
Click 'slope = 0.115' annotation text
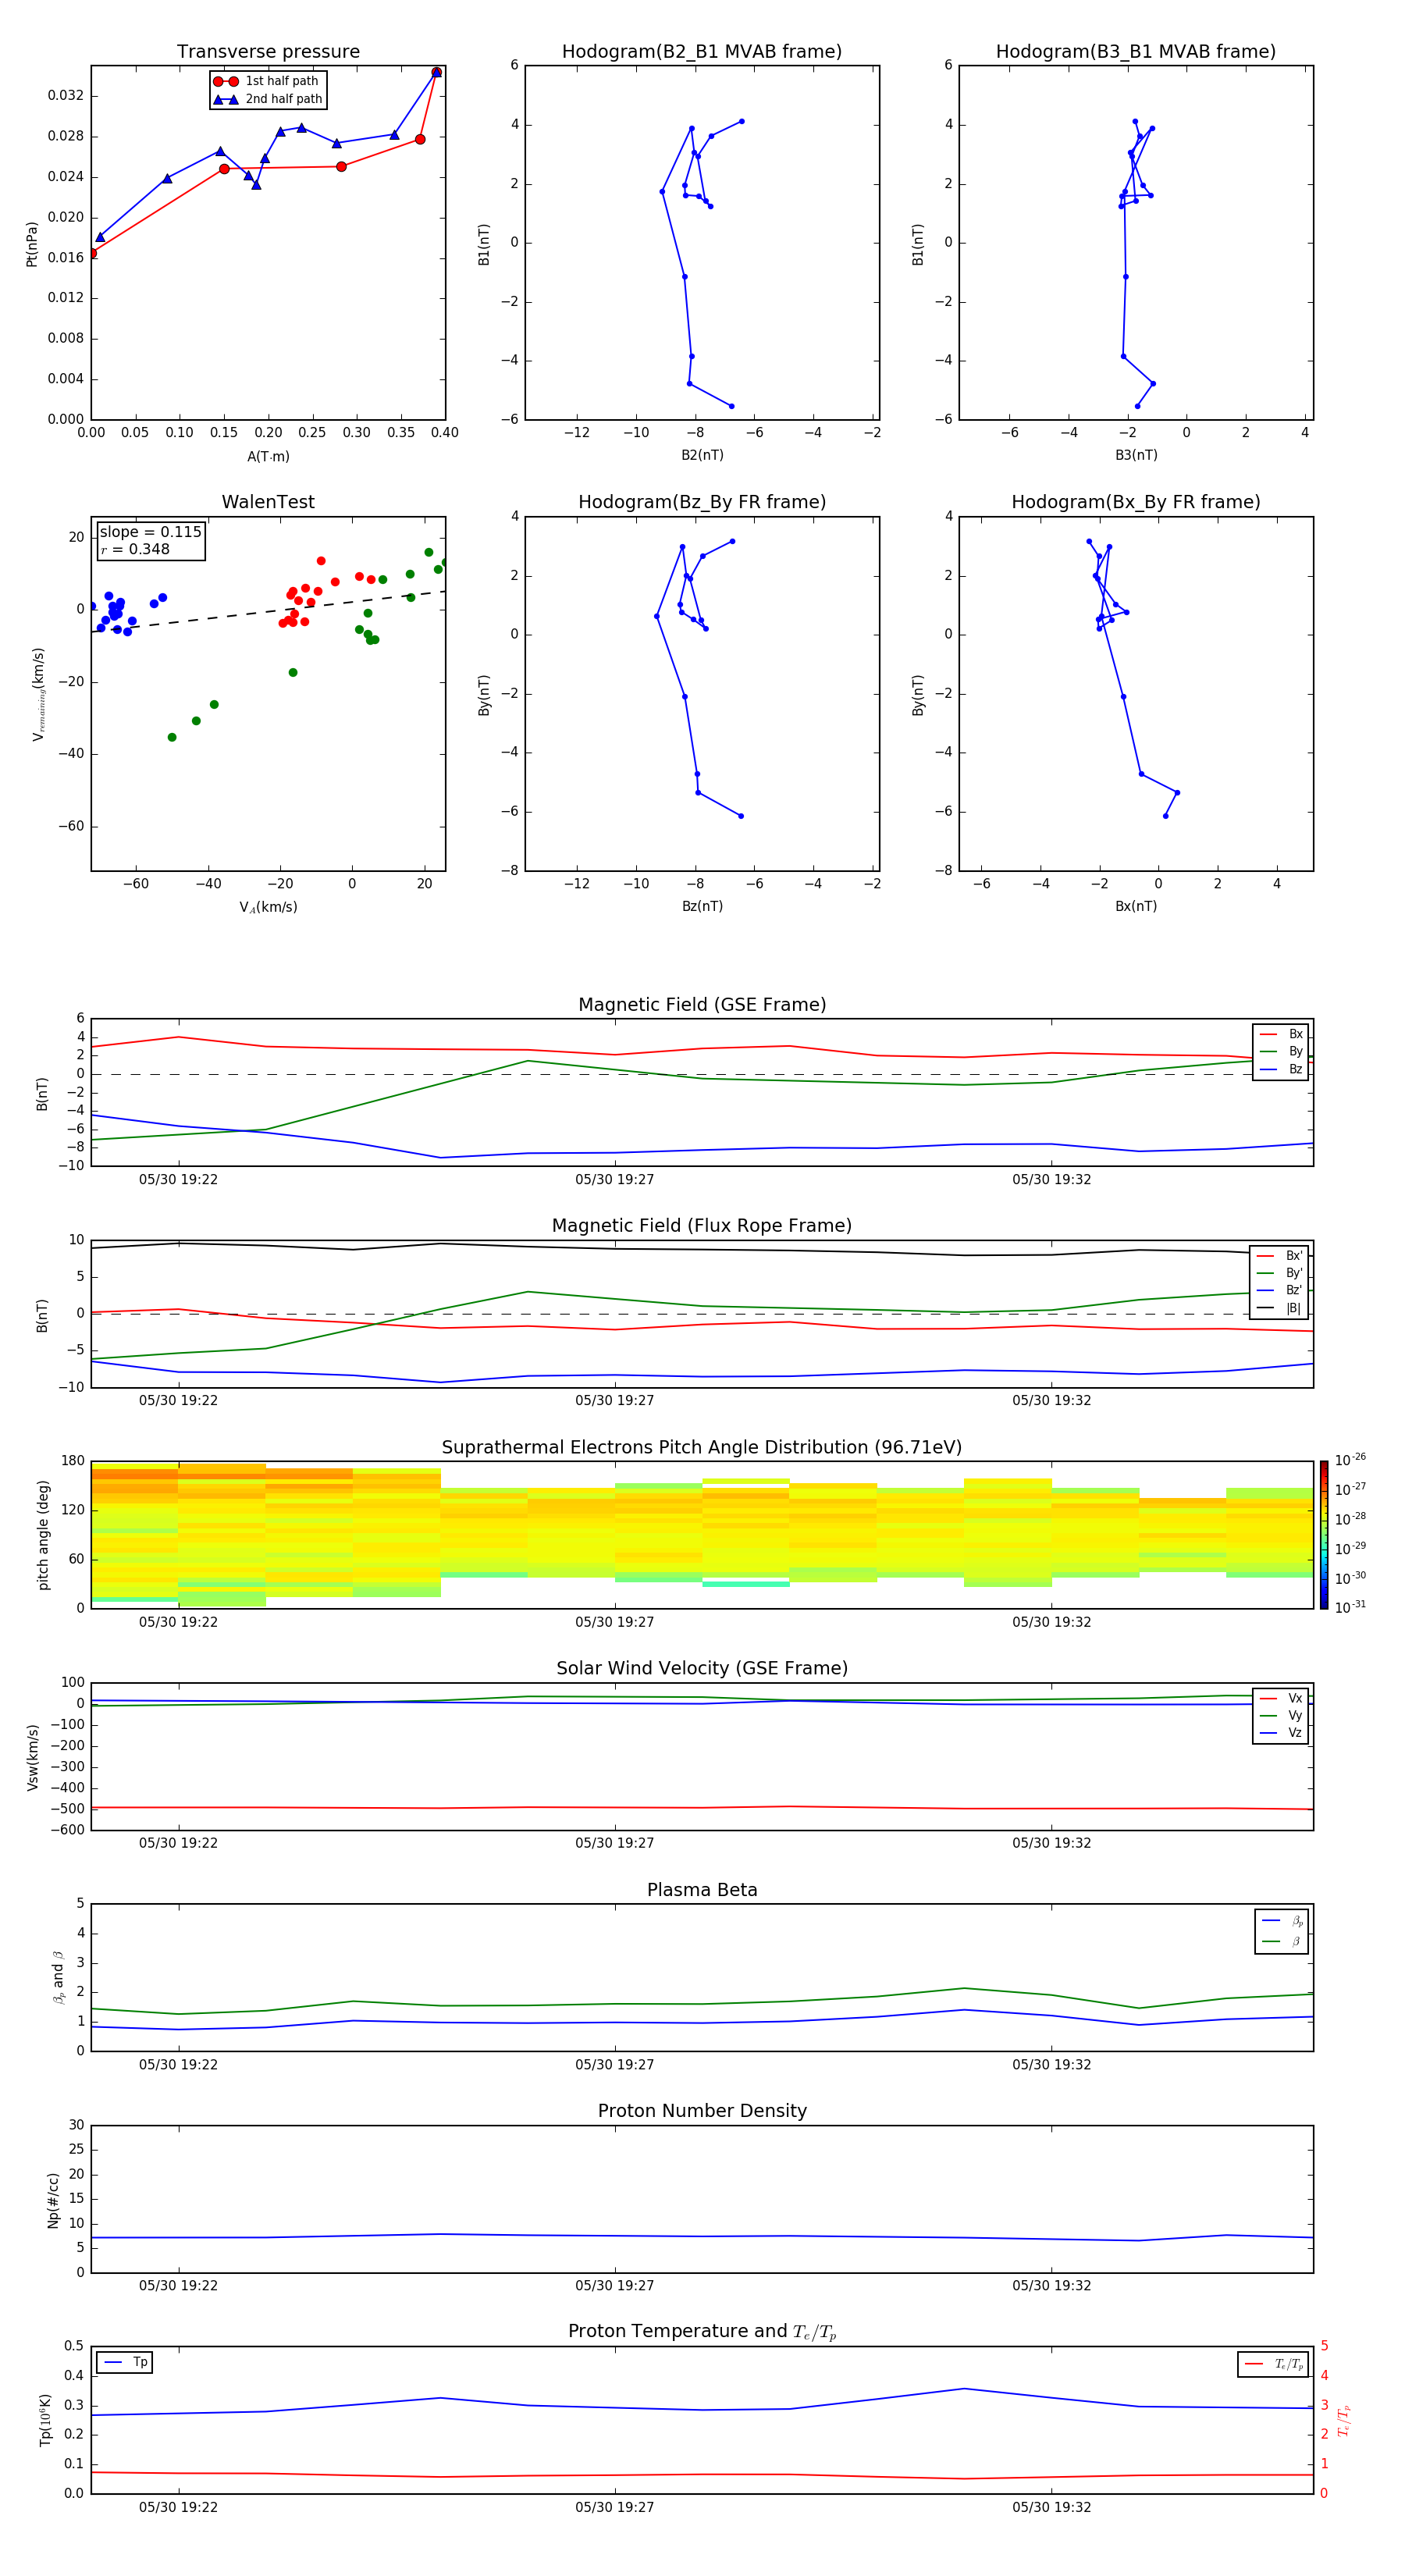pos(150,532)
